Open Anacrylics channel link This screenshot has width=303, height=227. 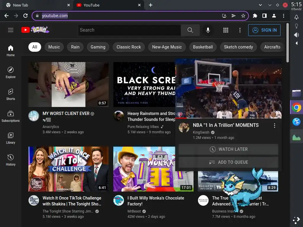(x=51, y=127)
